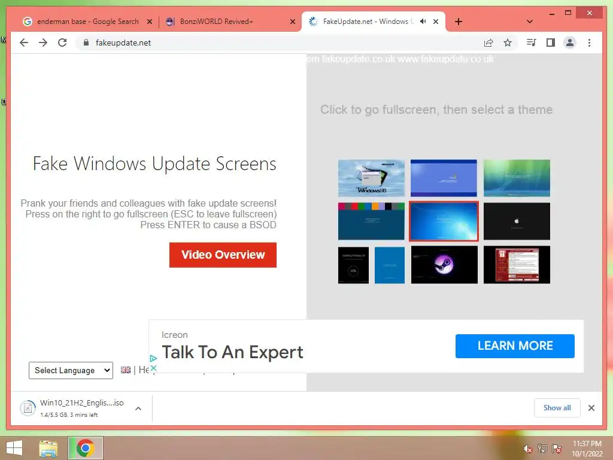The height and width of the screenshot is (460, 613).
Task: Close the enderman base Google Search tab
Action: pos(149,22)
